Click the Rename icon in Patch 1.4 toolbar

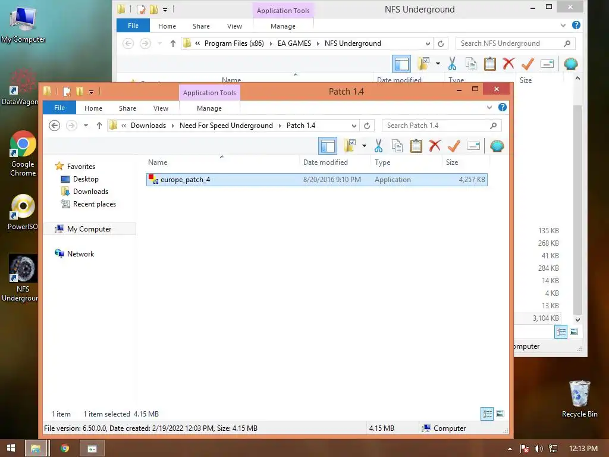pyautogui.click(x=473, y=146)
